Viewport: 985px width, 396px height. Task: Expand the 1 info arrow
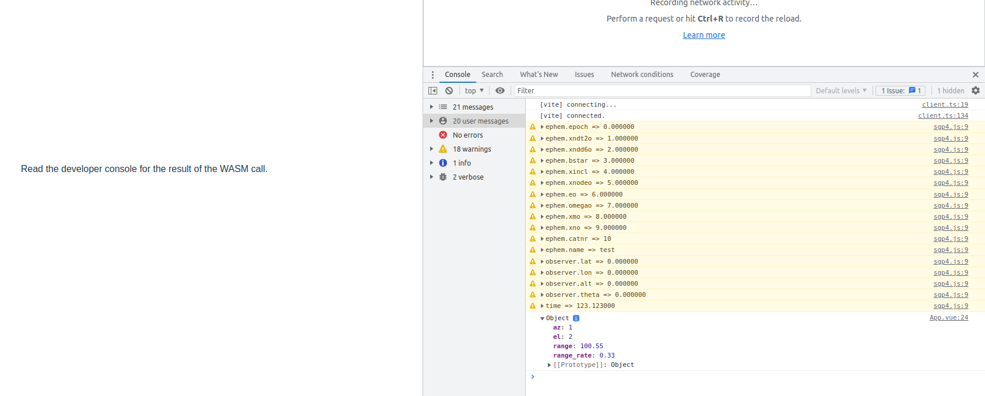tap(431, 163)
